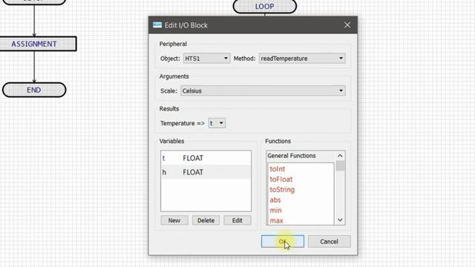The image size is (475, 267).
Task: Select the max function
Action: pyautogui.click(x=276, y=221)
